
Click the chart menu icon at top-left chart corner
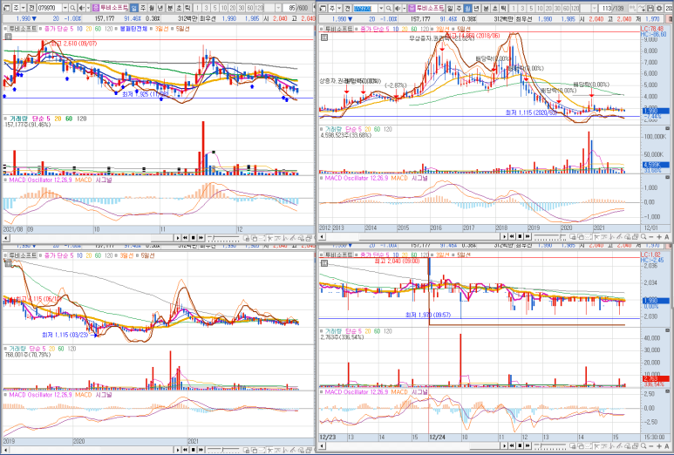8,37
